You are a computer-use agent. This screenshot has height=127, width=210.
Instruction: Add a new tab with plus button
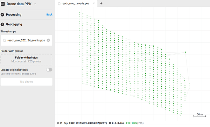pos(101,4)
